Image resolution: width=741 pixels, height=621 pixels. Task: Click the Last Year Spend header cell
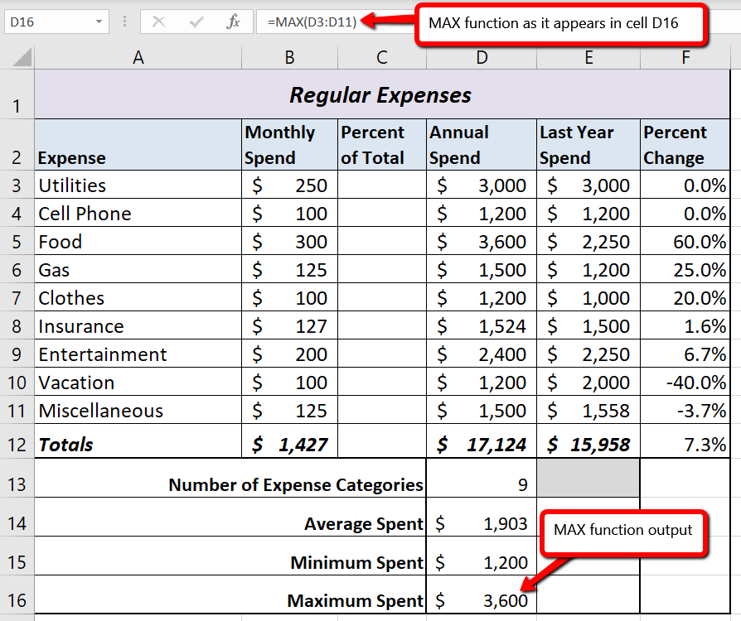(588, 145)
